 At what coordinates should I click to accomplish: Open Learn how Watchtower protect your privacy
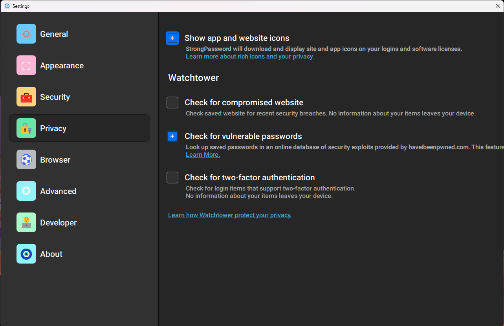pyautogui.click(x=230, y=215)
